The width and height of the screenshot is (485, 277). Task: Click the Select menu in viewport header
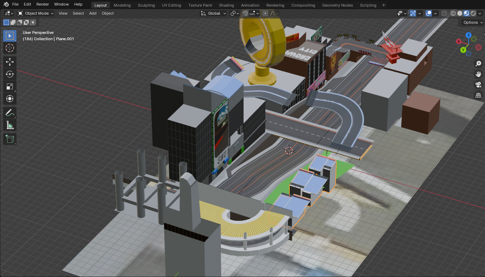click(78, 13)
